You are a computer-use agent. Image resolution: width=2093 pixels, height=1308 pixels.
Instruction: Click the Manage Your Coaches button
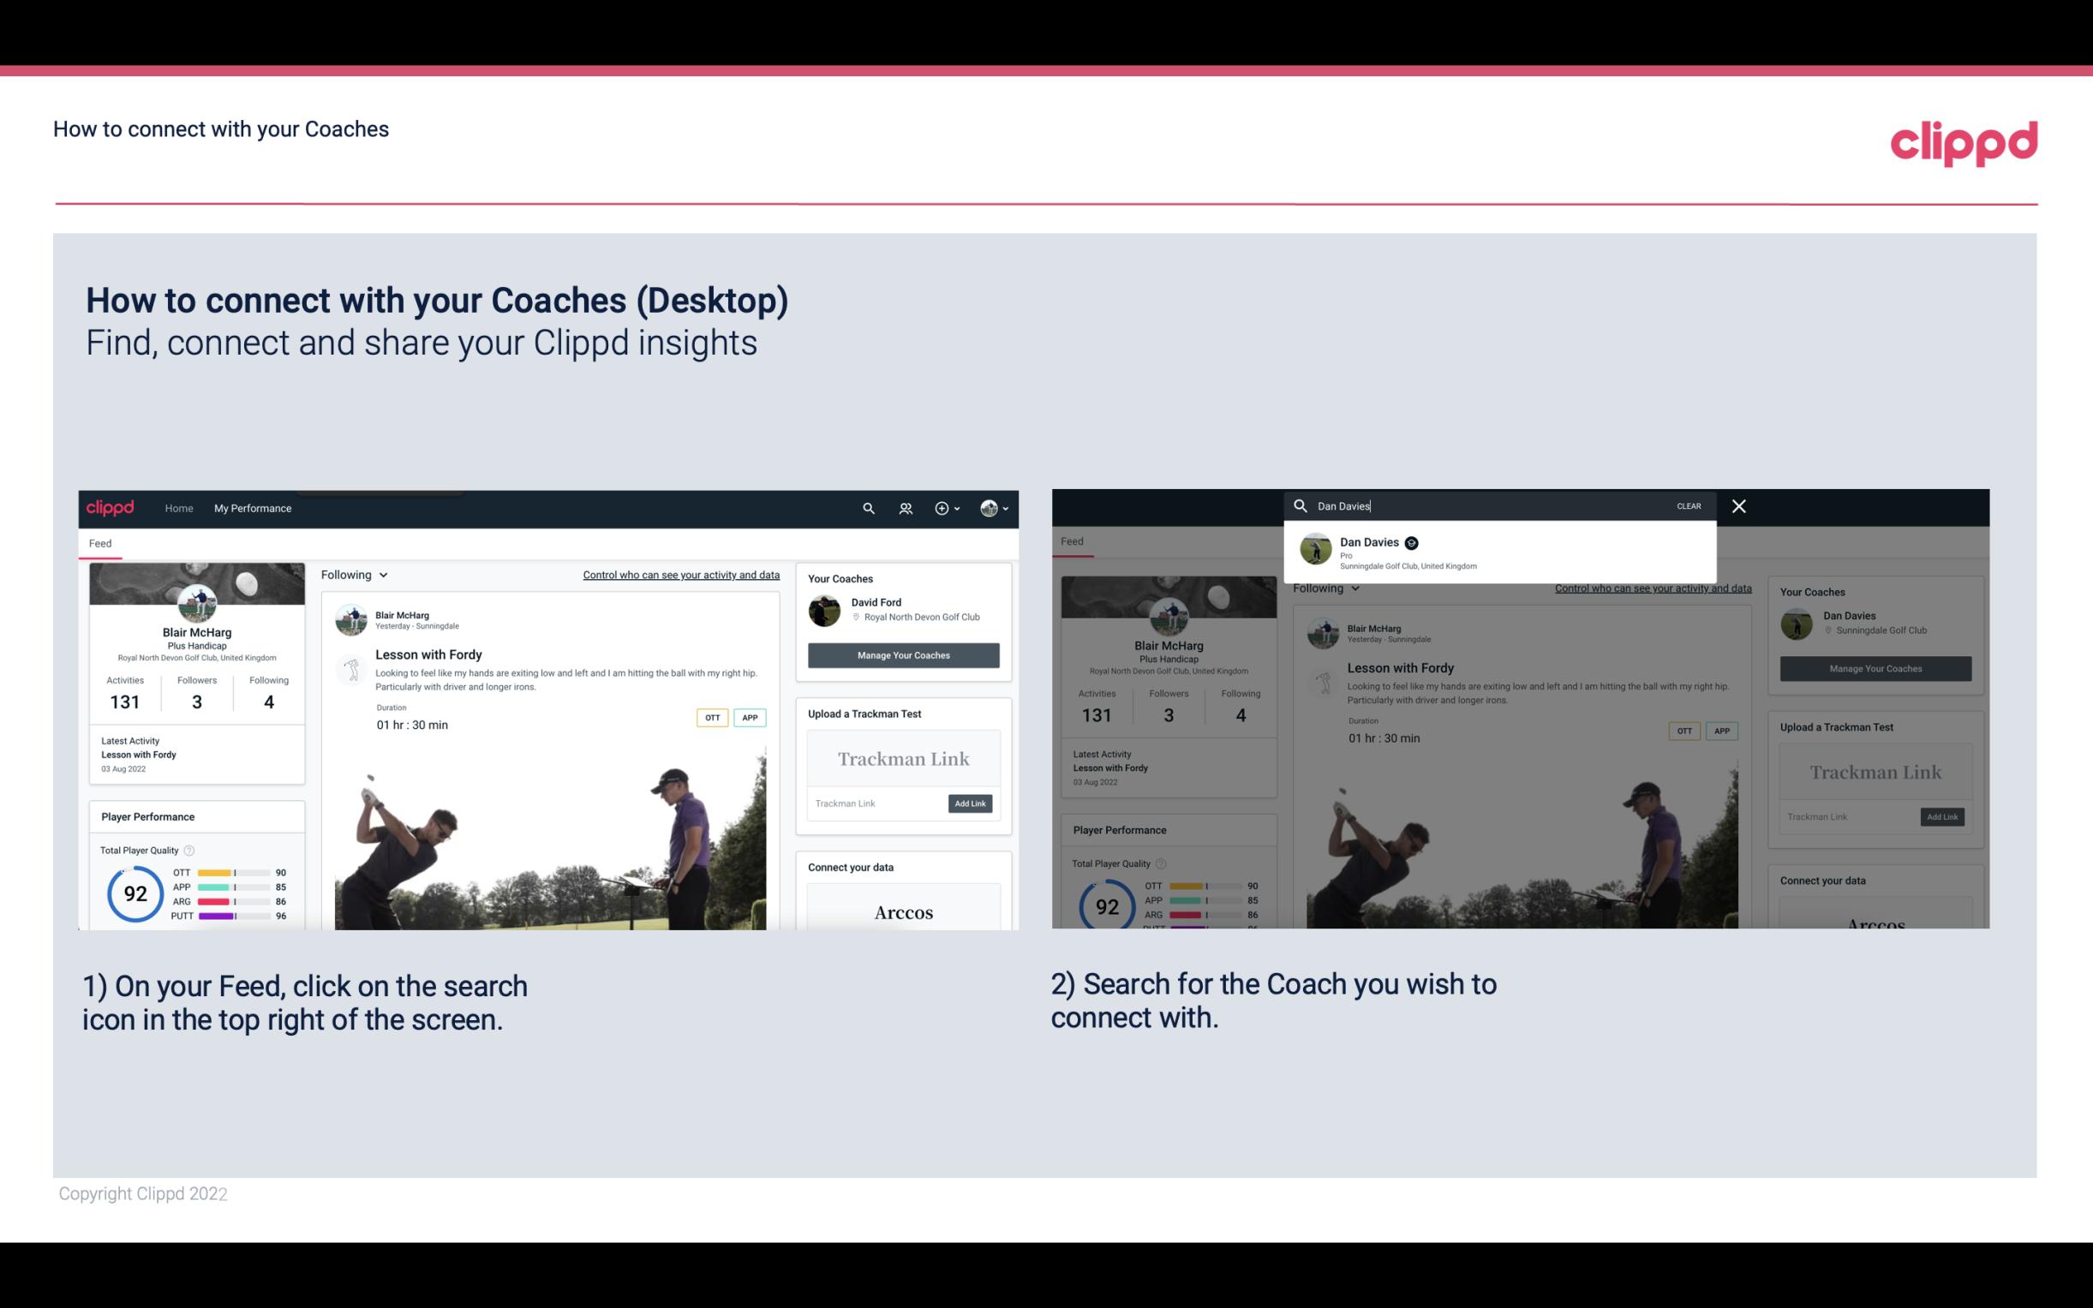pyautogui.click(x=901, y=654)
